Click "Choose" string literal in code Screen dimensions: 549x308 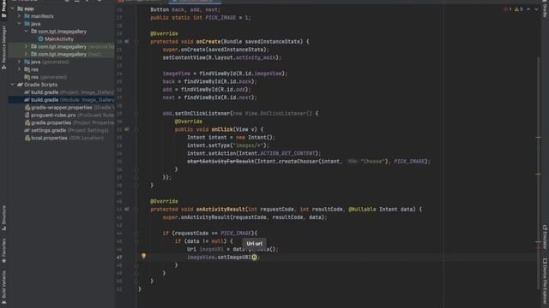[372, 162]
